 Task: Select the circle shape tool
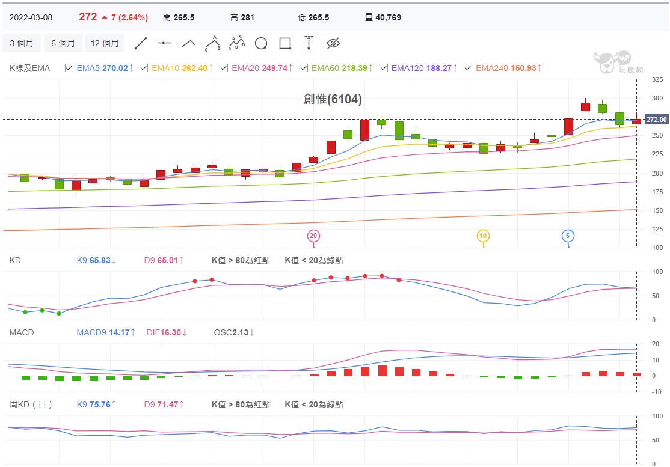pyautogui.click(x=261, y=43)
